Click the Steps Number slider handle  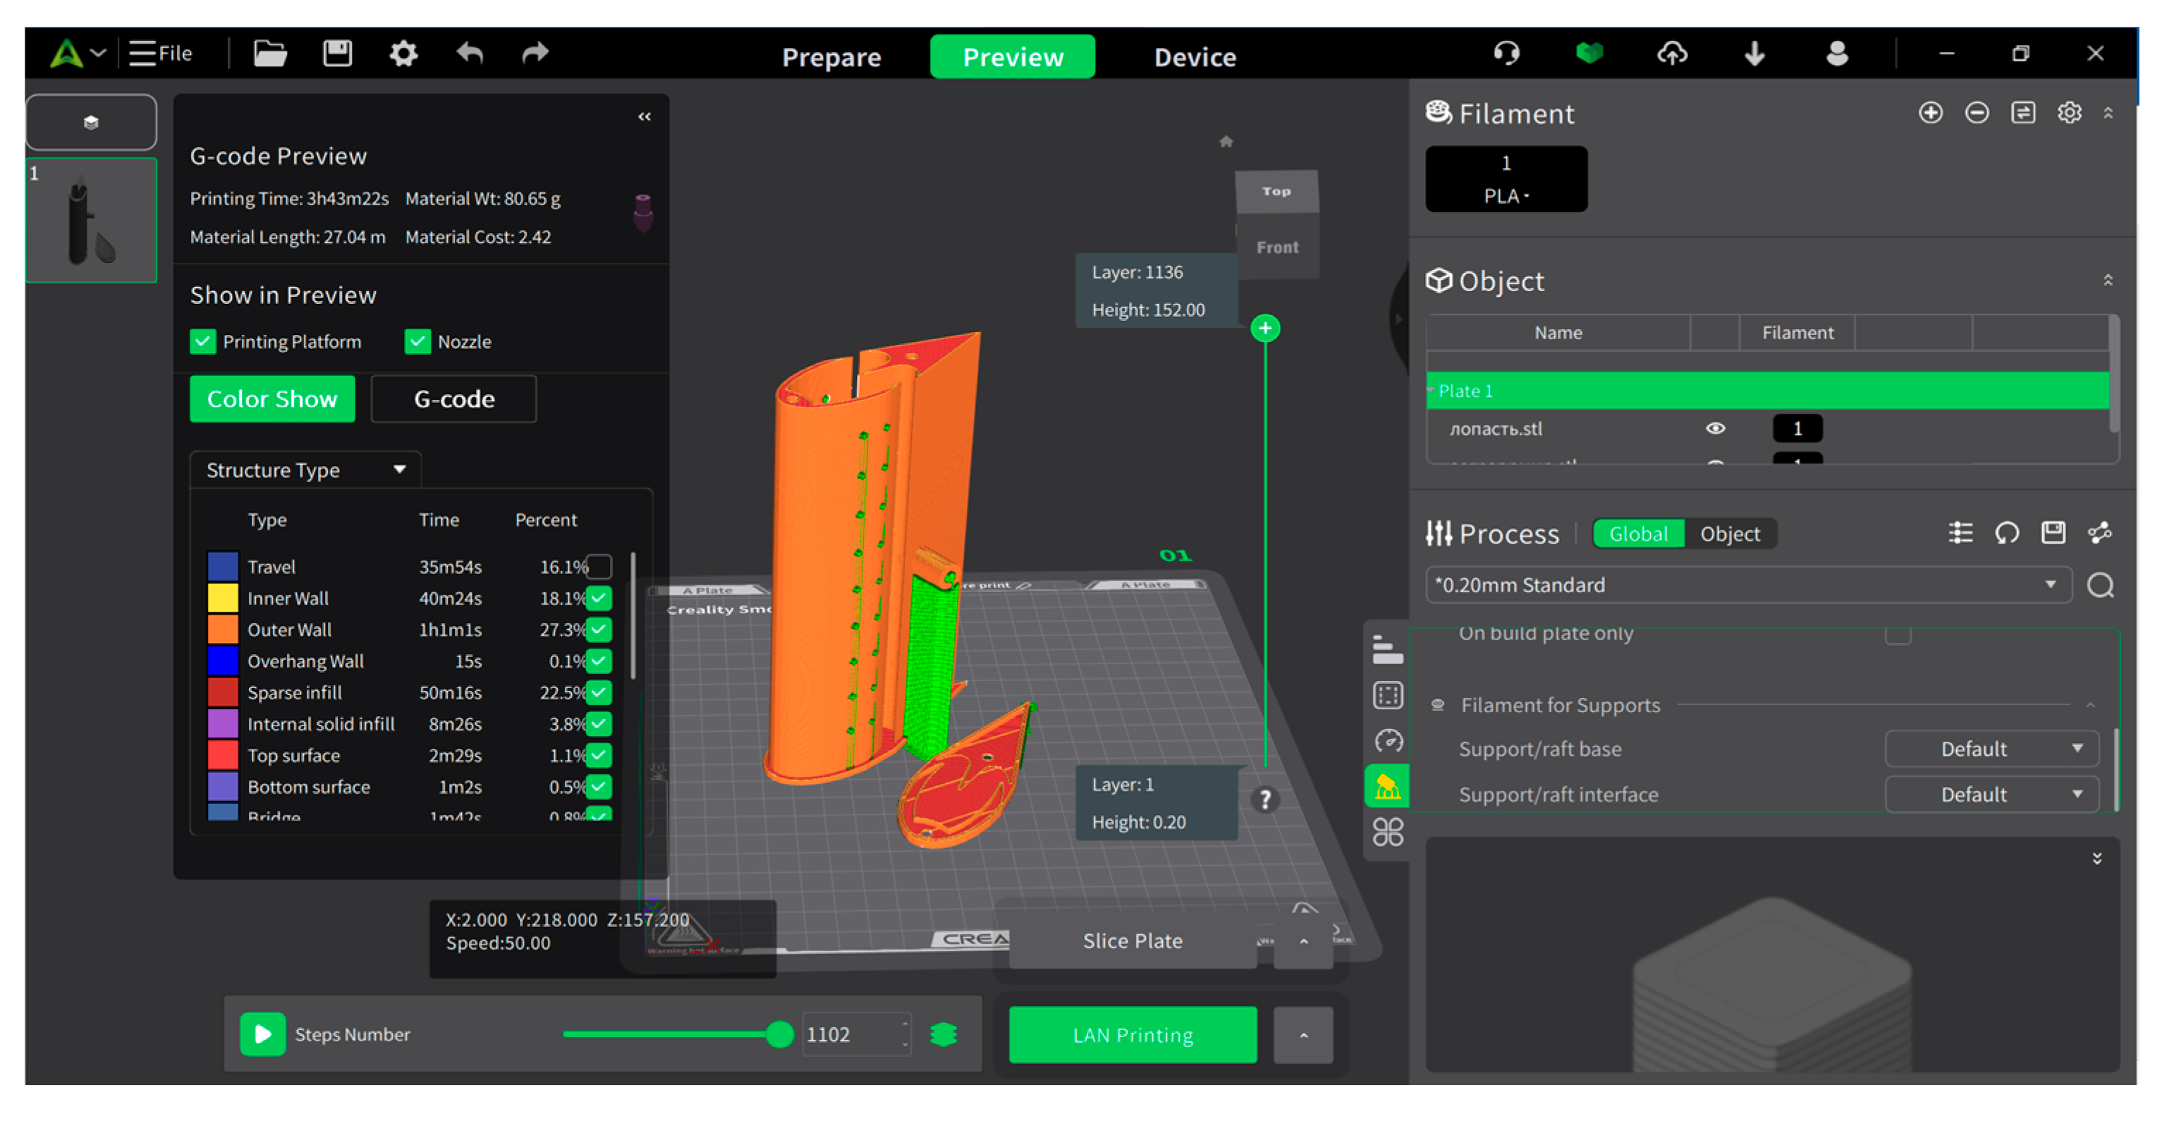(780, 1034)
